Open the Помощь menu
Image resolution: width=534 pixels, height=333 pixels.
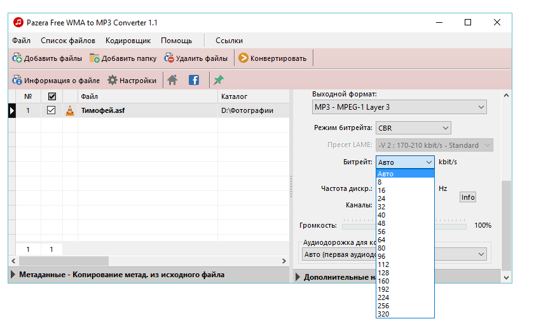(x=177, y=41)
